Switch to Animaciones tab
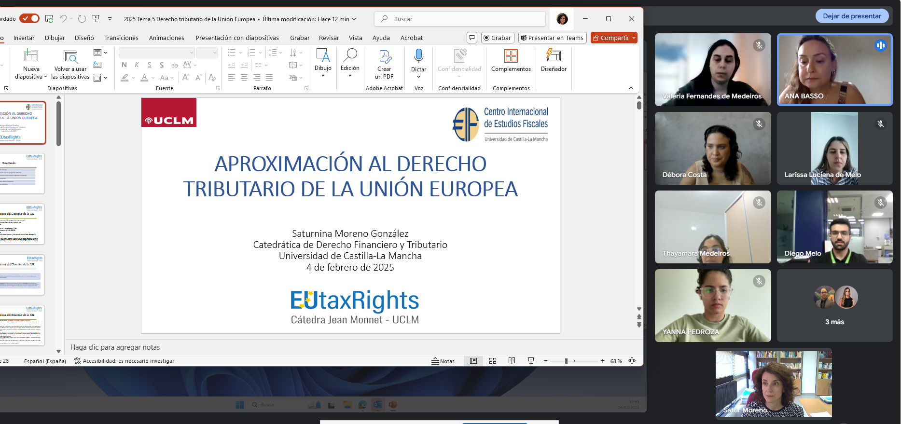Image resolution: width=901 pixels, height=424 pixels. tap(166, 38)
